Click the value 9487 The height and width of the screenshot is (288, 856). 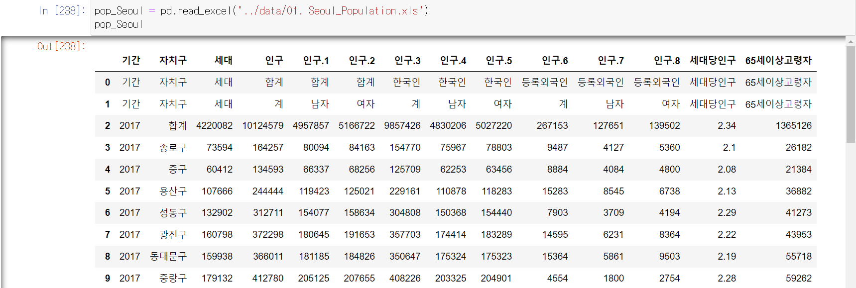point(558,147)
